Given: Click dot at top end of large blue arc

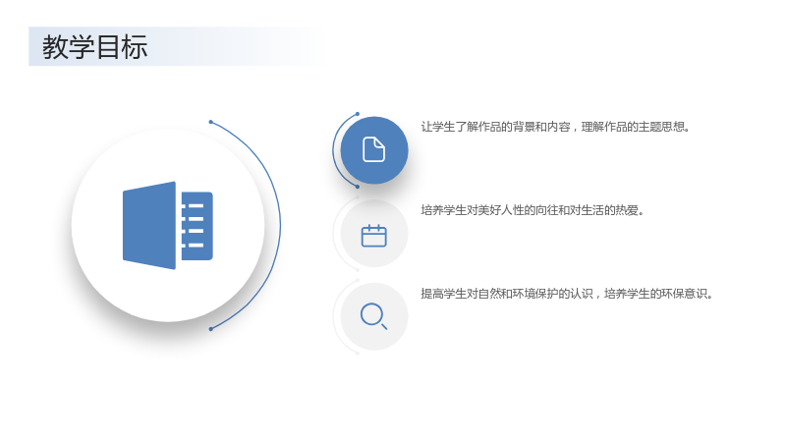Looking at the screenshot, I should point(211,122).
